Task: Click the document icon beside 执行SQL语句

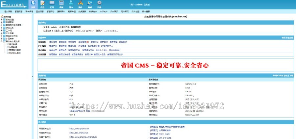Action: click(8, 53)
